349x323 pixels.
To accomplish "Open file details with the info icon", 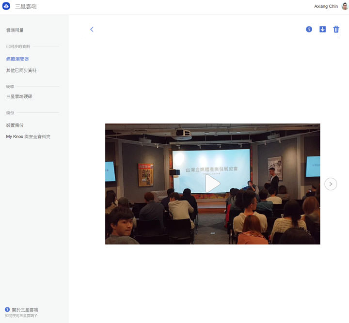I will (x=309, y=30).
